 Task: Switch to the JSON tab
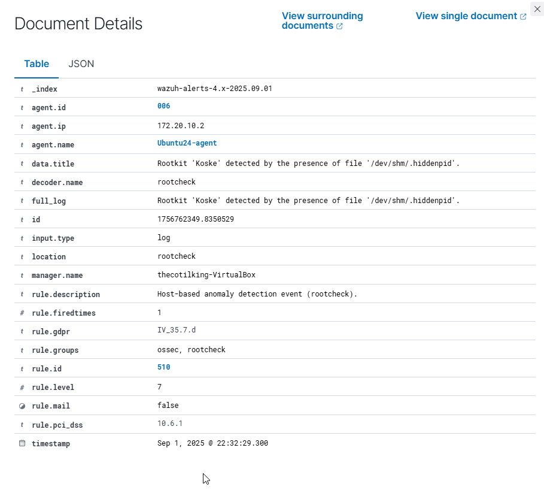click(81, 64)
